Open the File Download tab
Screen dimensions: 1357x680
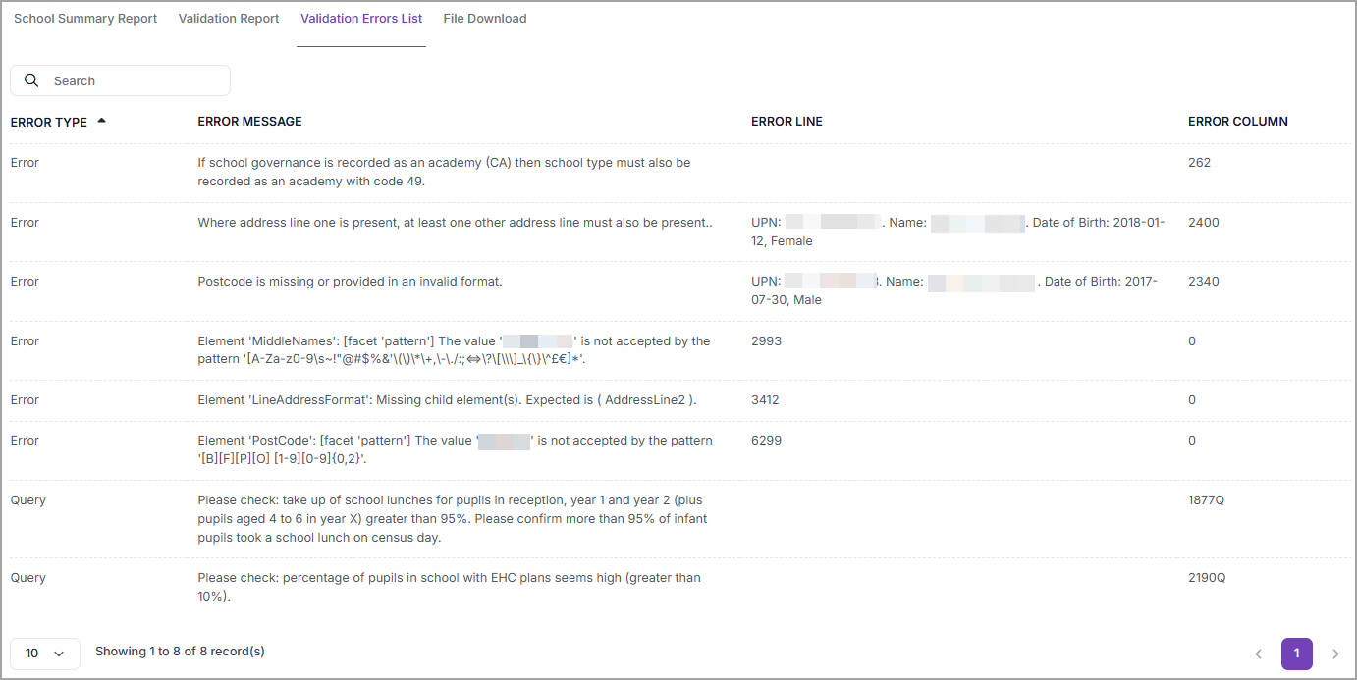(485, 19)
